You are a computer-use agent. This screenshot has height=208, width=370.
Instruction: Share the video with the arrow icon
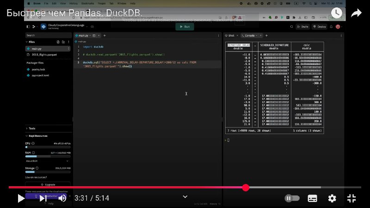(356, 13)
